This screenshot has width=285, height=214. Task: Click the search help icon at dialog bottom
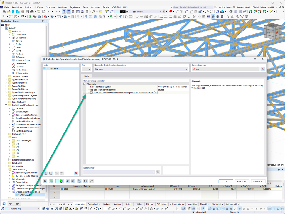(x=45, y=181)
